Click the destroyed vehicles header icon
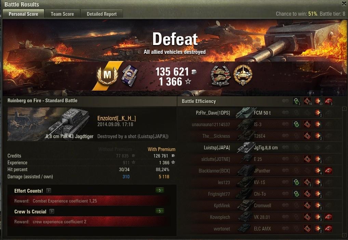This screenshot has height=240, width=348. pyautogui.click(x=329, y=101)
